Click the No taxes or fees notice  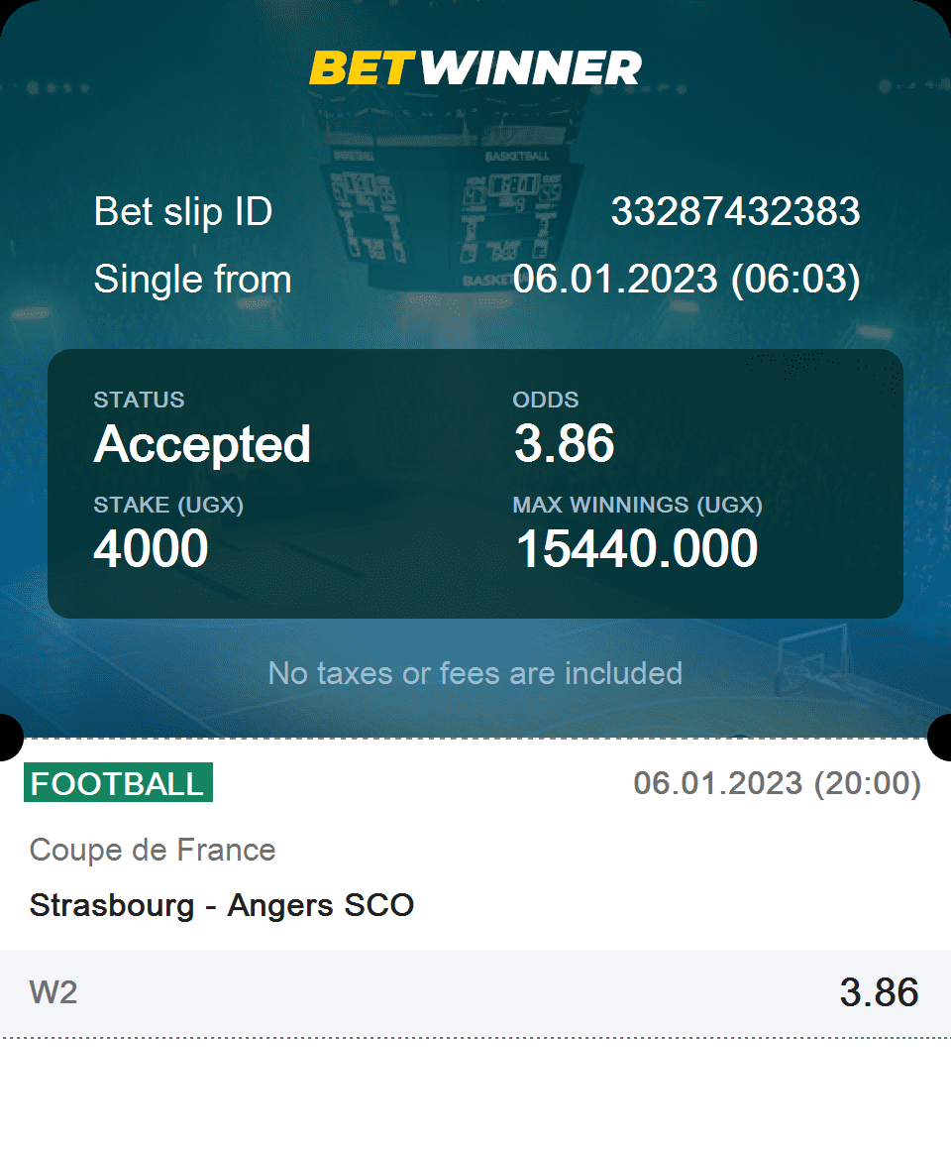point(475,673)
